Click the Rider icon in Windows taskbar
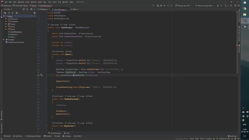 pyautogui.click(x=245, y=21)
